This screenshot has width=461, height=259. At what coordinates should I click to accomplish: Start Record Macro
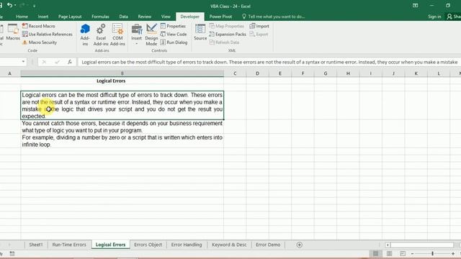tap(38, 26)
